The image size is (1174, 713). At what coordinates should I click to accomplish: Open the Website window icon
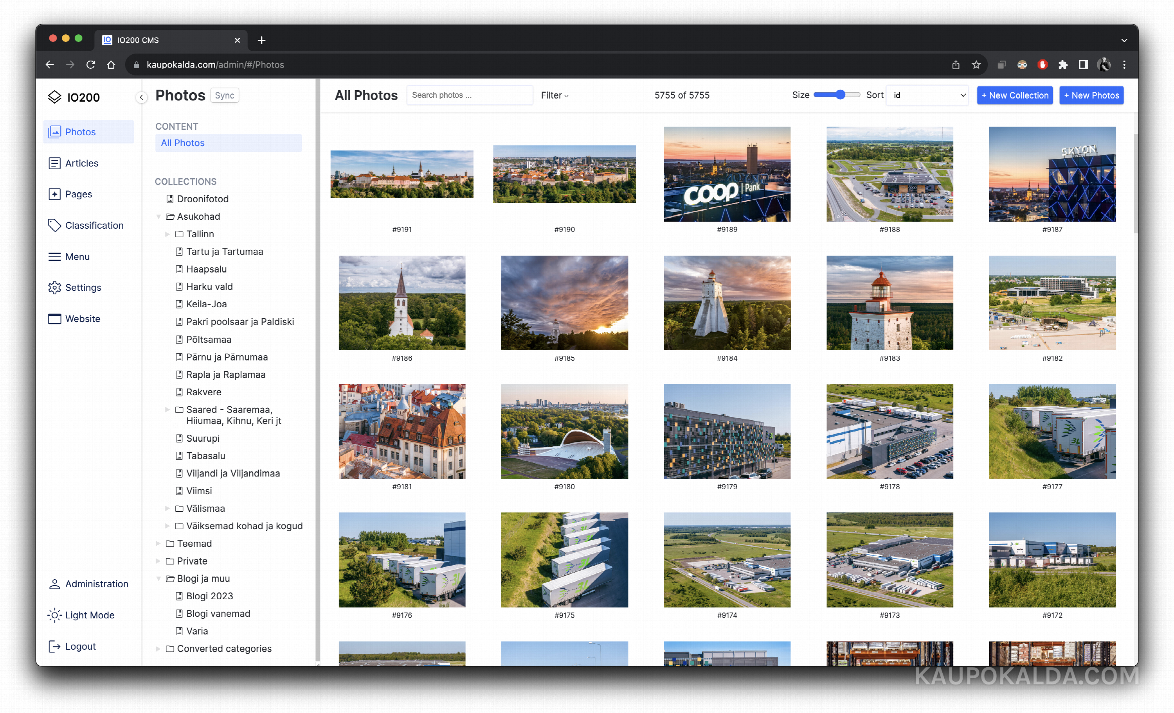pos(54,319)
